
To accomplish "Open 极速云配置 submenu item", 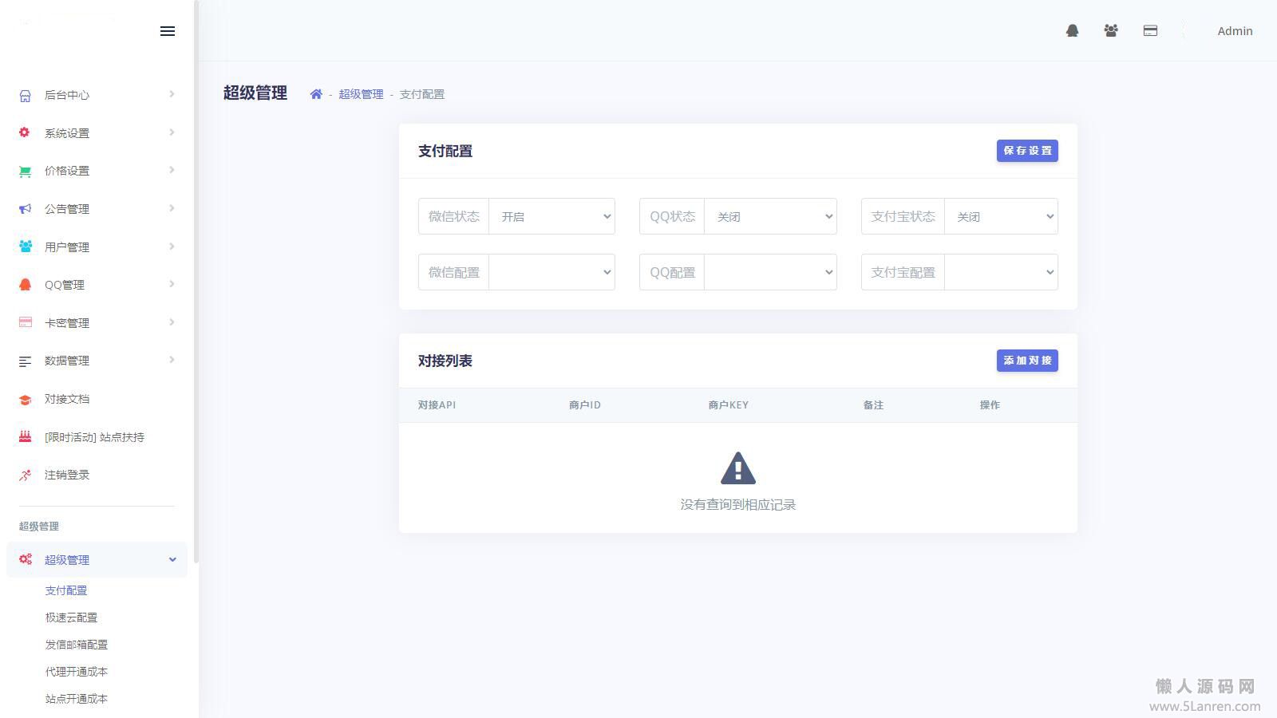I will click(x=71, y=617).
